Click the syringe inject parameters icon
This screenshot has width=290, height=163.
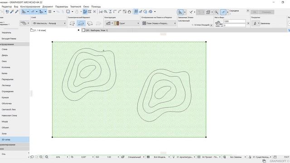17,12
